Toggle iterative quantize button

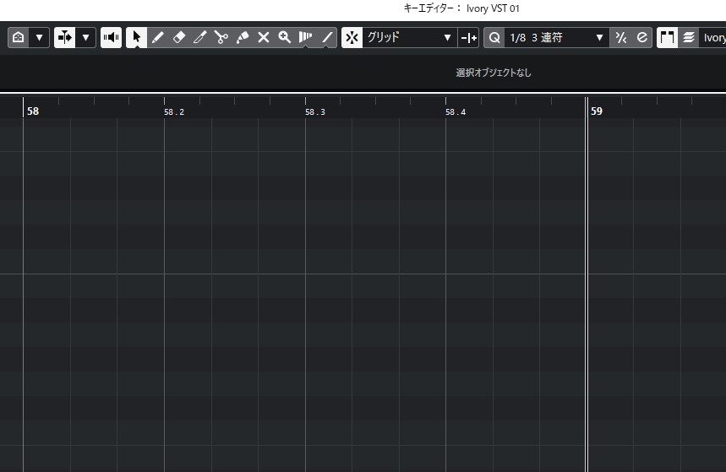[621, 38]
